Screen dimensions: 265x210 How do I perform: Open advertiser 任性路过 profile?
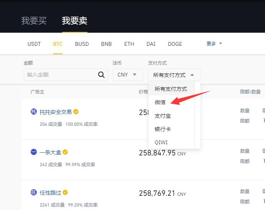(x=50, y=193)
